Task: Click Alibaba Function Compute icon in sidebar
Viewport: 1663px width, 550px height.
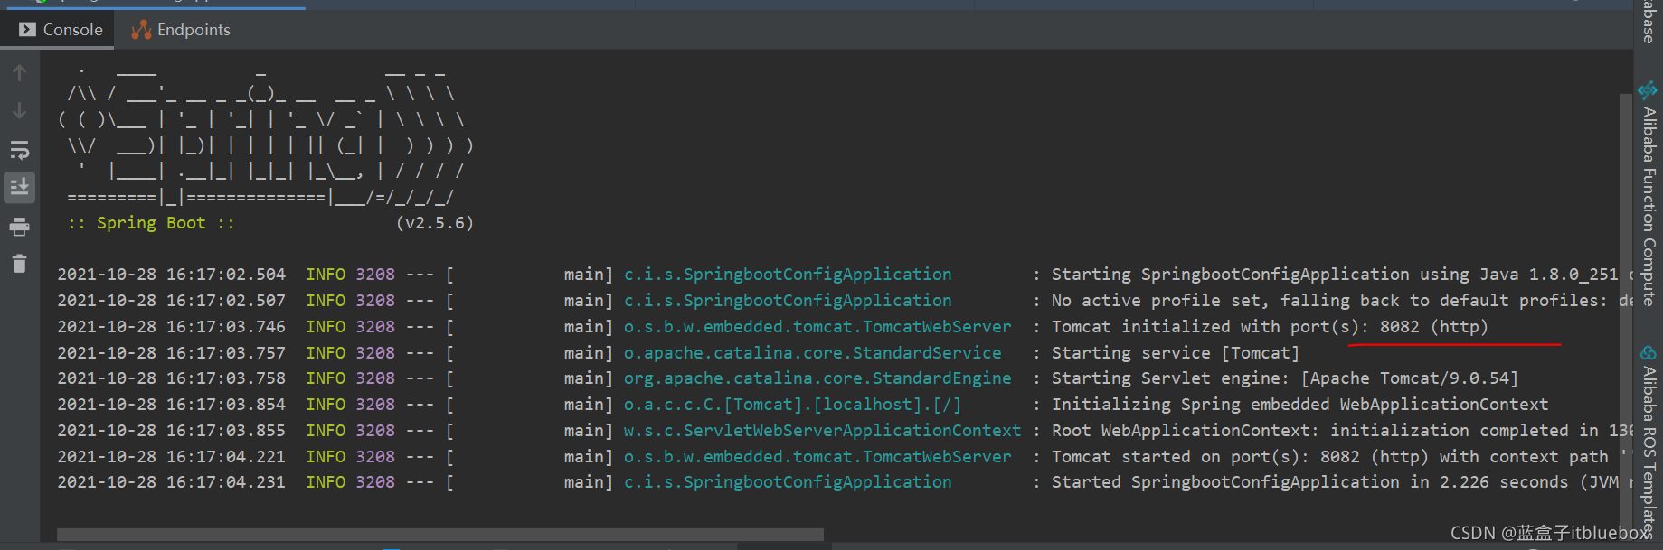Action: tap(1648, 90)
